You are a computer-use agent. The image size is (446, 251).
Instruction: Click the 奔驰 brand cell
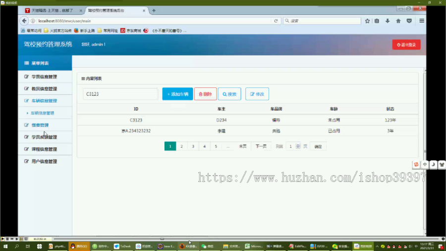[276, 131]
